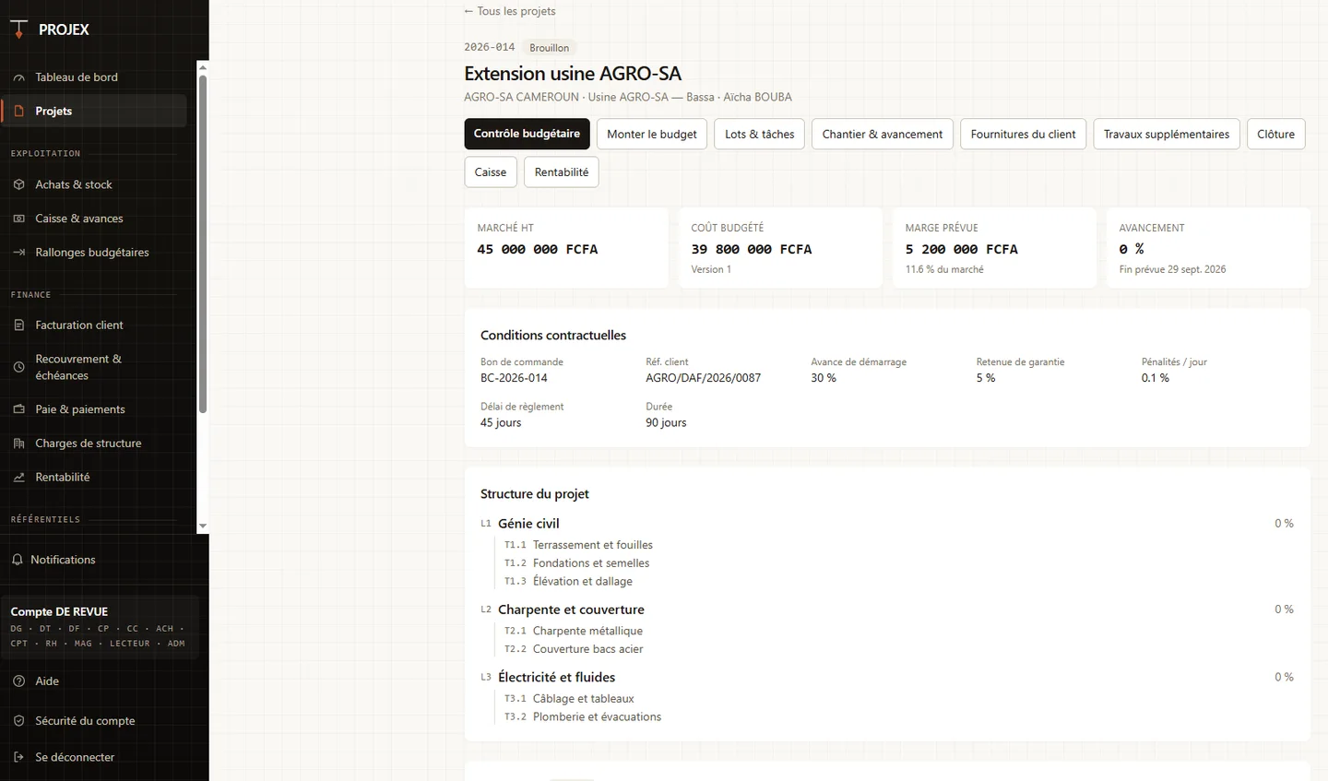
Task: Open Chantier & avancement tab
Action: point(883,134)
